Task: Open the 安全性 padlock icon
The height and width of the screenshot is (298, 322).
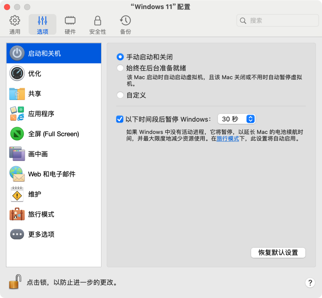Action: (98, 21)
